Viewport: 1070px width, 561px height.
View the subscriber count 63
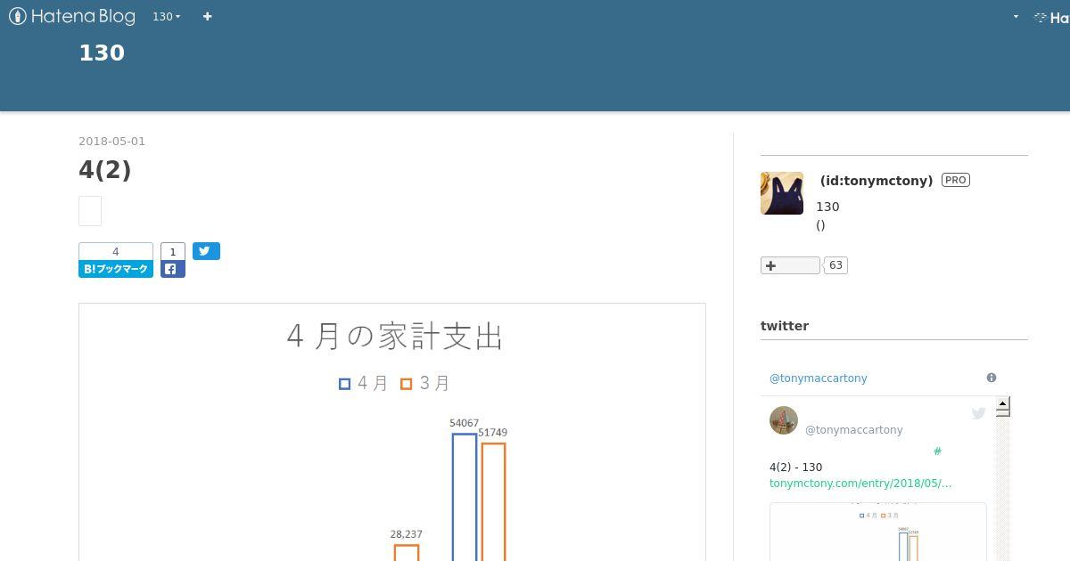[835, 265]
